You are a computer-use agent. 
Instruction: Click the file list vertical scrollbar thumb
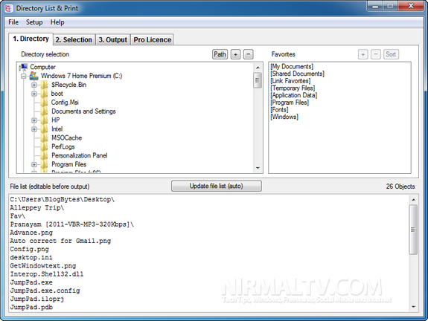[413, 230]
